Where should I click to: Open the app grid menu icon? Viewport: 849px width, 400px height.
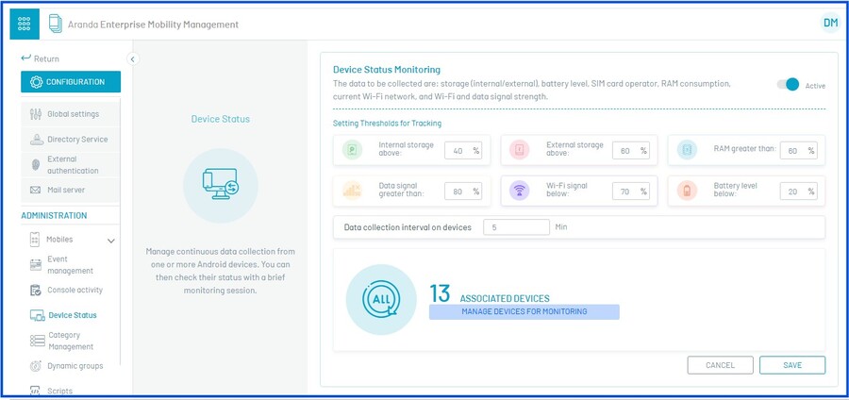click(25, 24)
